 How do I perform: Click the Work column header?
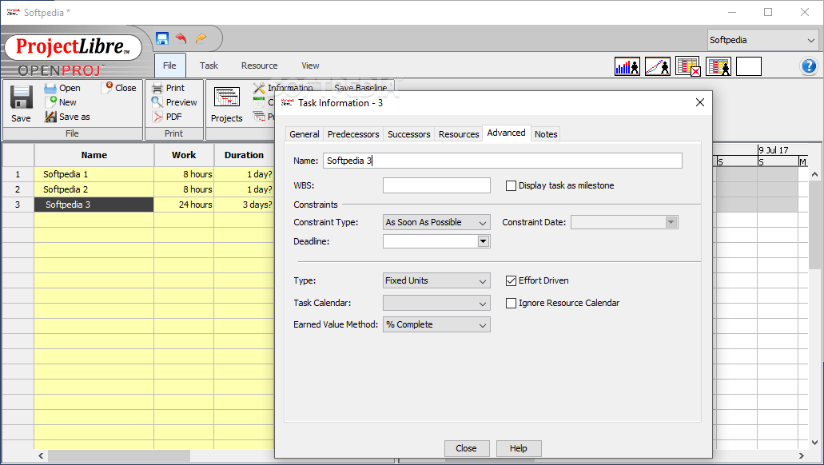(184, 155)
